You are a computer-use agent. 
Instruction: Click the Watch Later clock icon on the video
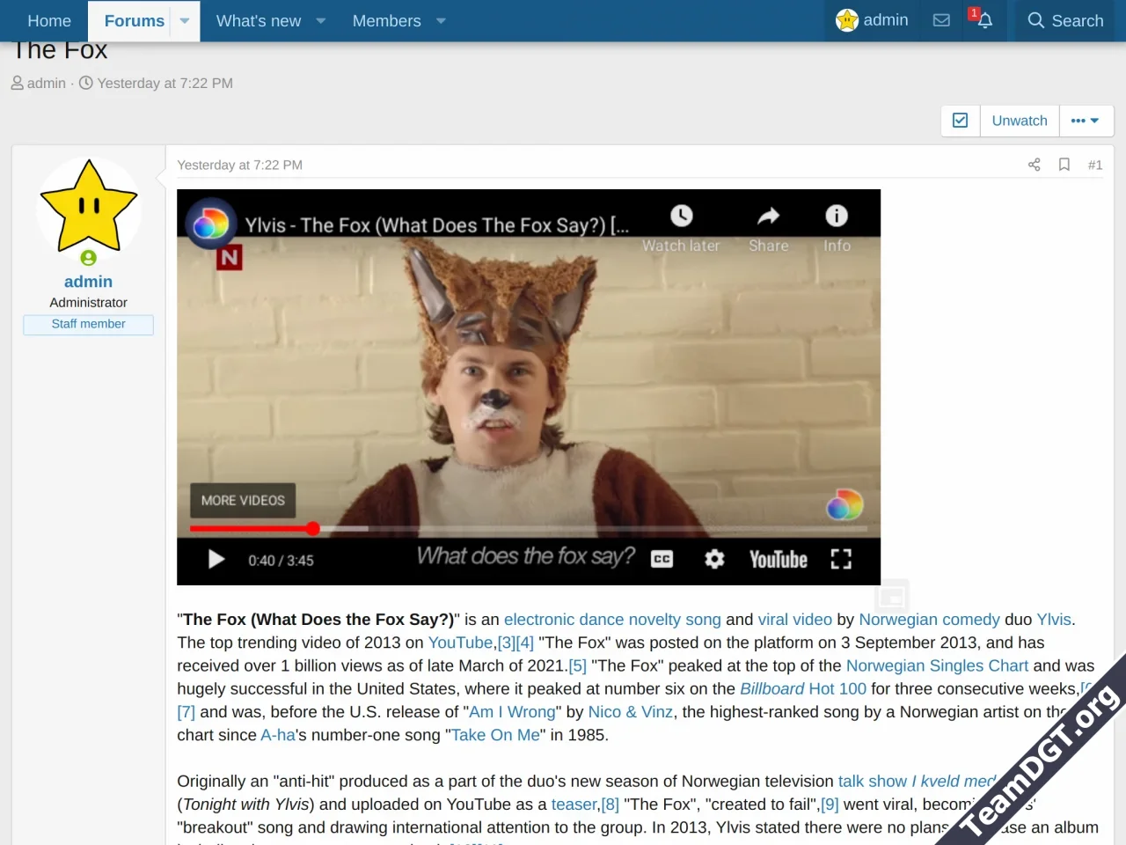pos(681,217)
